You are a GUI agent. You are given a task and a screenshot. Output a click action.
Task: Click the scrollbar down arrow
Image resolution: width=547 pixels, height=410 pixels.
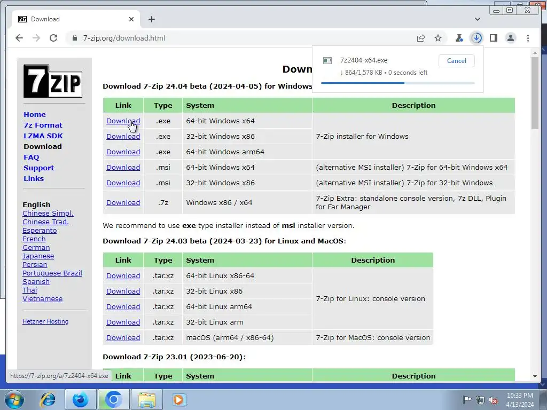tap(535, 376)
